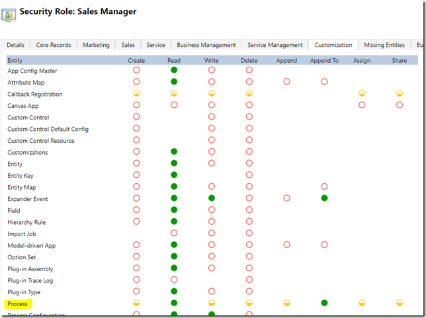The height and width of the screenshot is (318, 426).
Task: Toggle App Config Master Read privilege
Action: [x=174, y=70]
